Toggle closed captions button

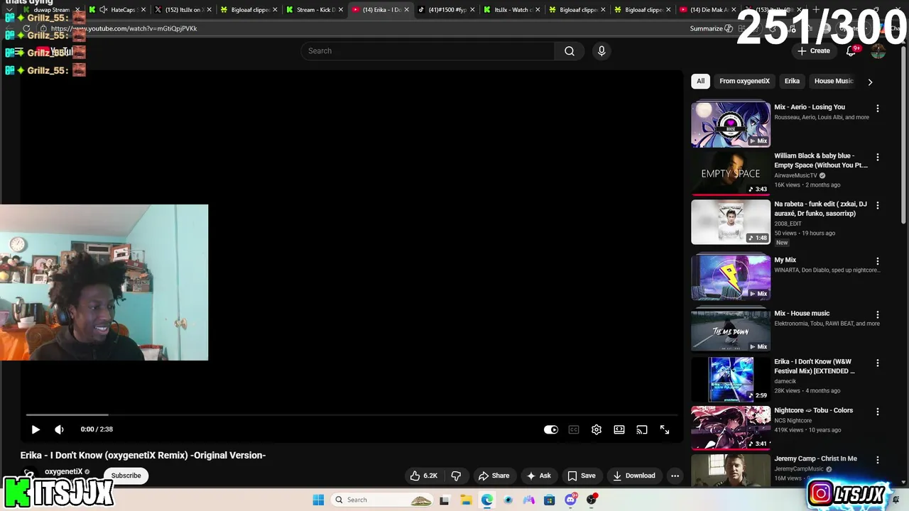tap(574, 429)
